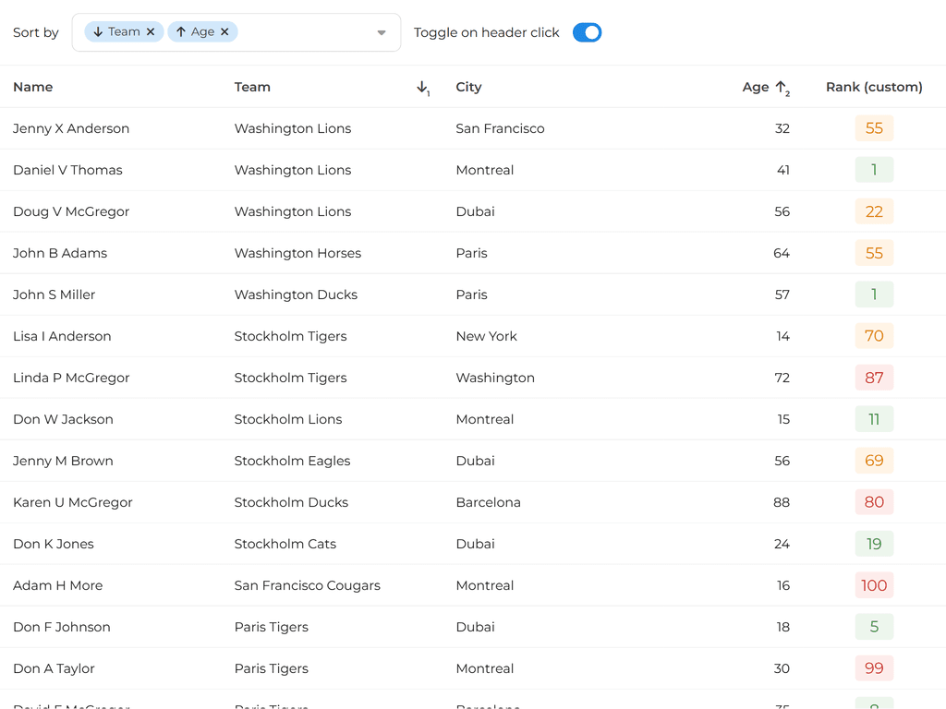
Task: Click rank badge 100 for Adam H More
Action: coord(874,585)
